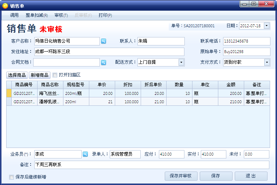Click the 业务员 input field containing 李成

coord(58,154)
